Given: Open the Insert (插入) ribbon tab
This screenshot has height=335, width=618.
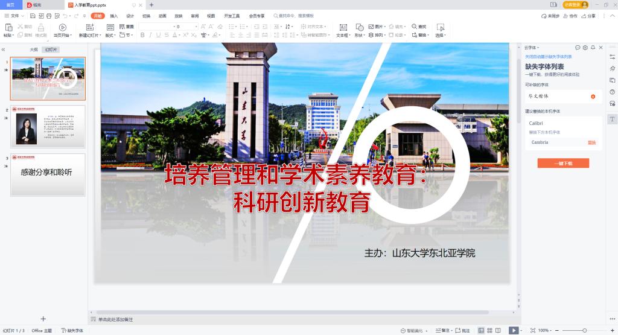Looking at the screenshot, I should (114, 16).
